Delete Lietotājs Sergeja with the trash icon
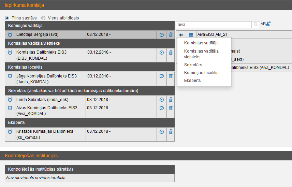This screenshot has height=187, width=292. 171,34
